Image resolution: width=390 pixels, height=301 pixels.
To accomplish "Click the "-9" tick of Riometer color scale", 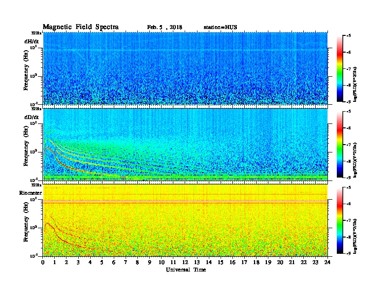I will [x=349, y=253].
